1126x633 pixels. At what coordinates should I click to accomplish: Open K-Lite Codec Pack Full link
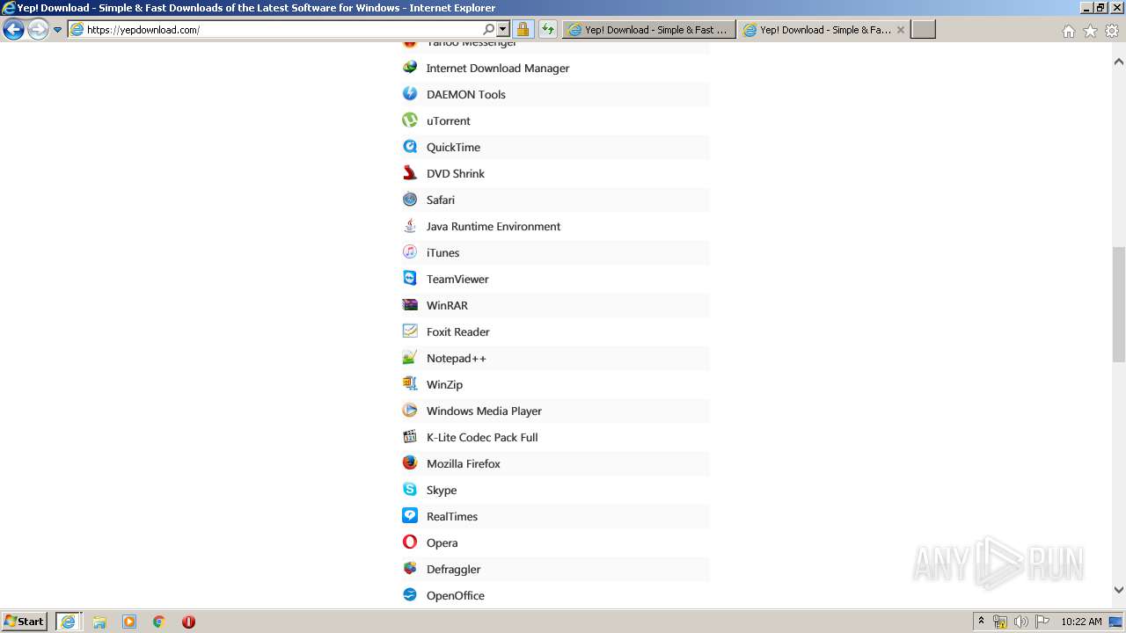482,437
